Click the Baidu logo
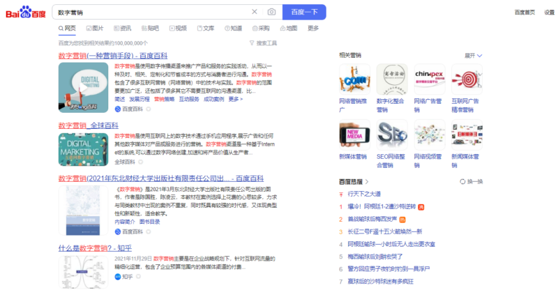This screenshot has height=290, width=558. tap(26, 12)
